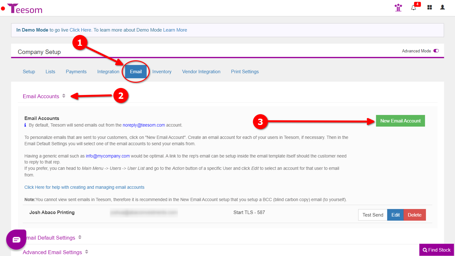Screen dimensions: 455x256
Task: Click the Company Setup heading
Action: (x=39, y=52)
